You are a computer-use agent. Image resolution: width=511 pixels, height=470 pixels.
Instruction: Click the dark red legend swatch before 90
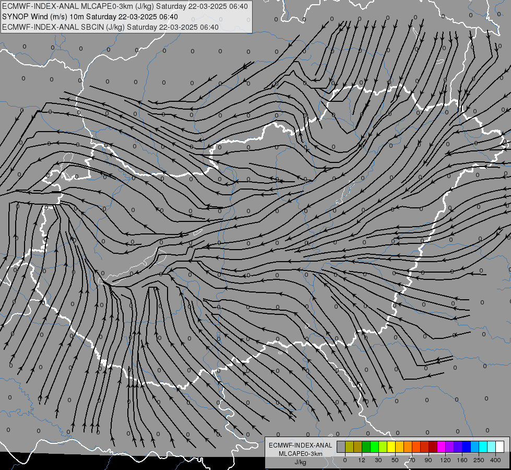click(425, 446)
